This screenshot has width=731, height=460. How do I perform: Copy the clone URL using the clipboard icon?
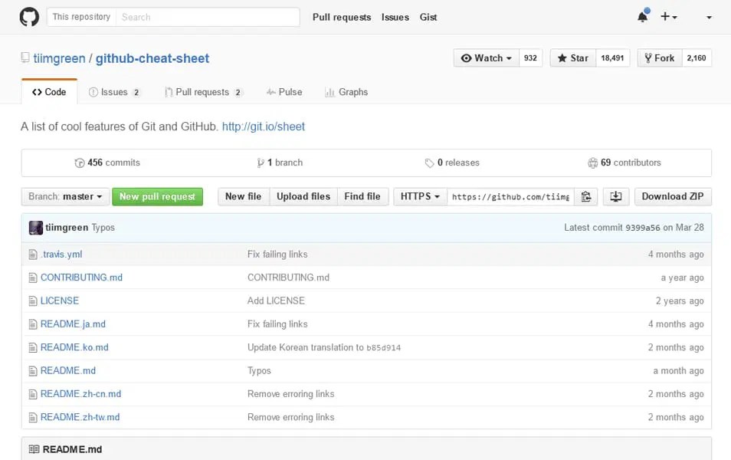pyautogui.click(x=586, y=196)
